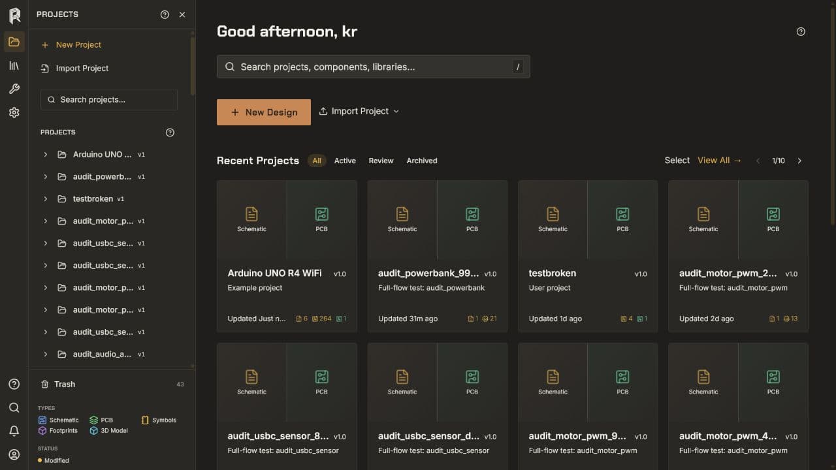
Task: Open PCB of audit_motor_pwm_2 card
Action: (x=773, y=219)
